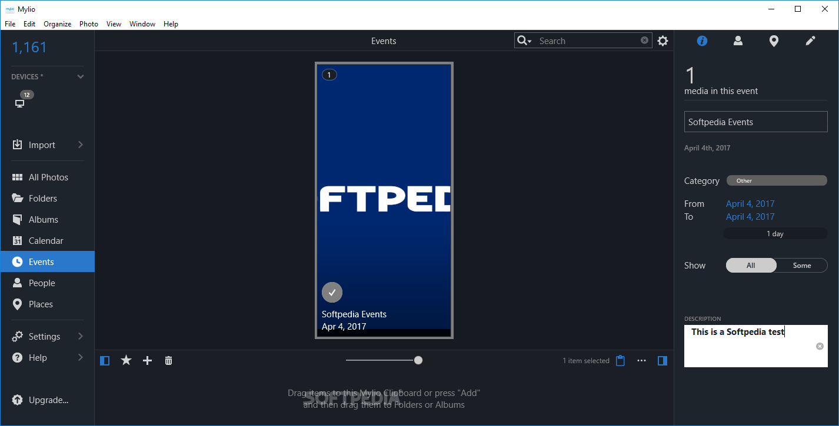Screen dimensions: 839x426
Task: Clear the Search field with x icon
Action: 644,40
